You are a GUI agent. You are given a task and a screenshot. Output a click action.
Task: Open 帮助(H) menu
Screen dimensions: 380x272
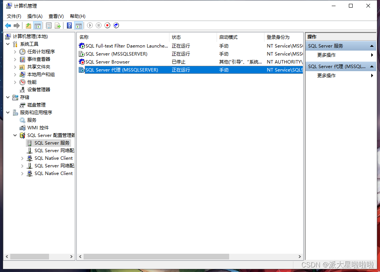coord(78,16)
